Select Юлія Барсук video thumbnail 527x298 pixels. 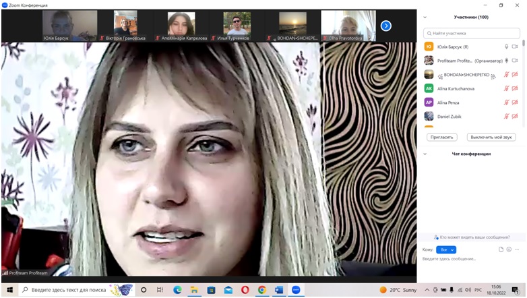tap(69, 26)
